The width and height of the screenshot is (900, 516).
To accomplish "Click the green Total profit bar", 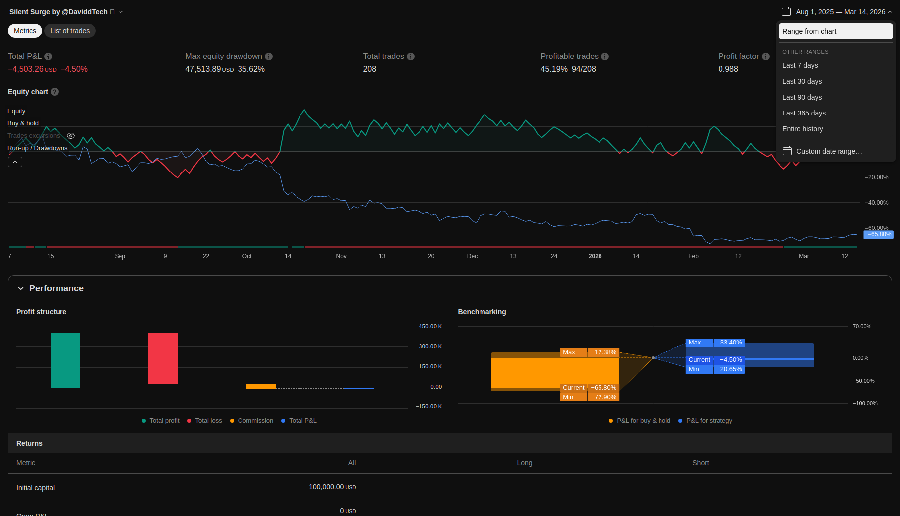I will coord(65,360).
